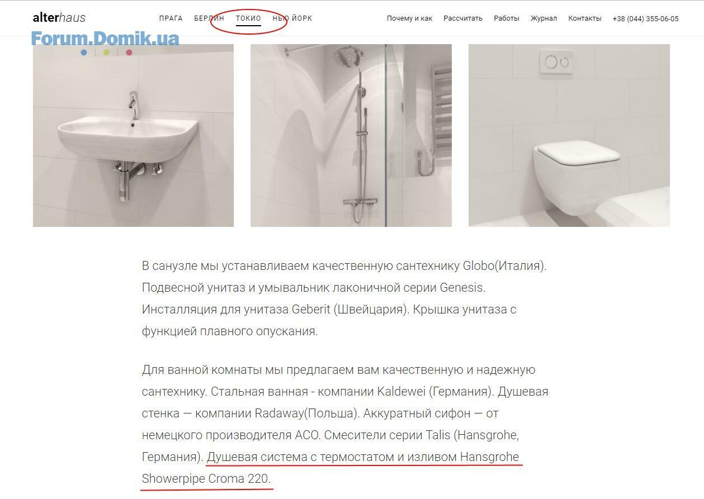Screen dimensions: 704x499
Task: Open the alterhaus logo home link
Action: [x=59, y=18]
